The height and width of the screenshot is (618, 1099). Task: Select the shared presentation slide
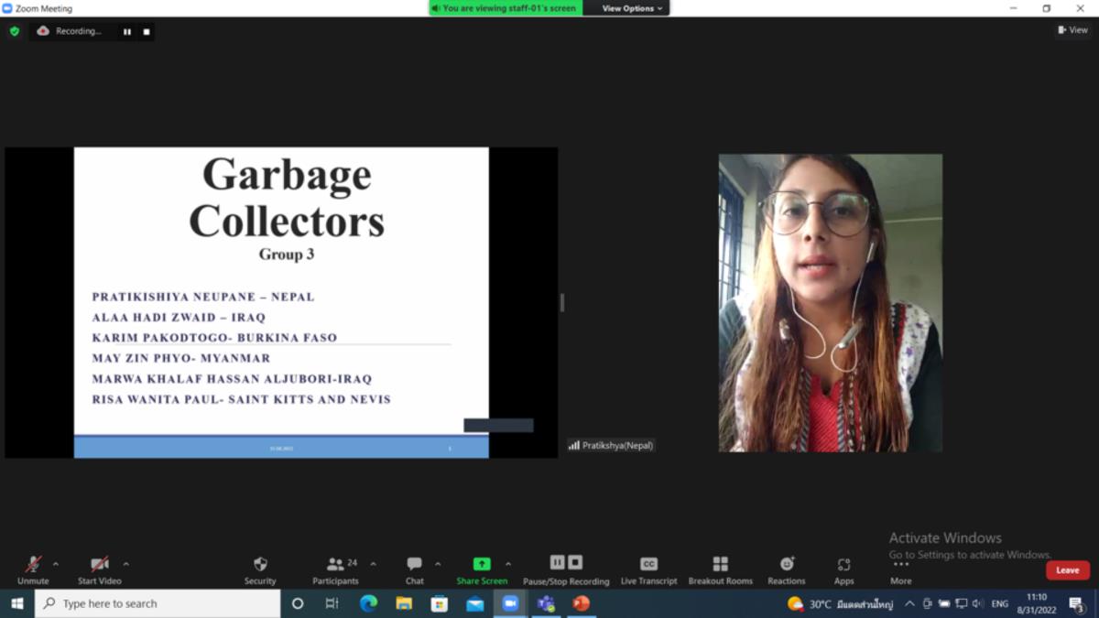pyautogui.click(x=281, y=302)
